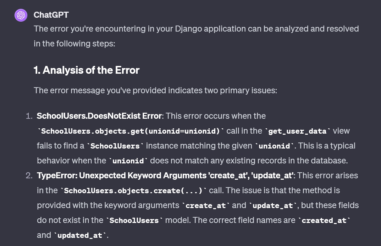Click the get_user_data inline code
This screenshot has height=246, width=381.
click(297, 131)
